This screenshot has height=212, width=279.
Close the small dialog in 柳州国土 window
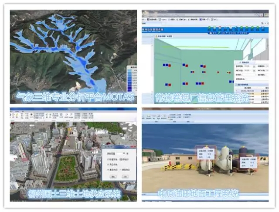point(133,147)
